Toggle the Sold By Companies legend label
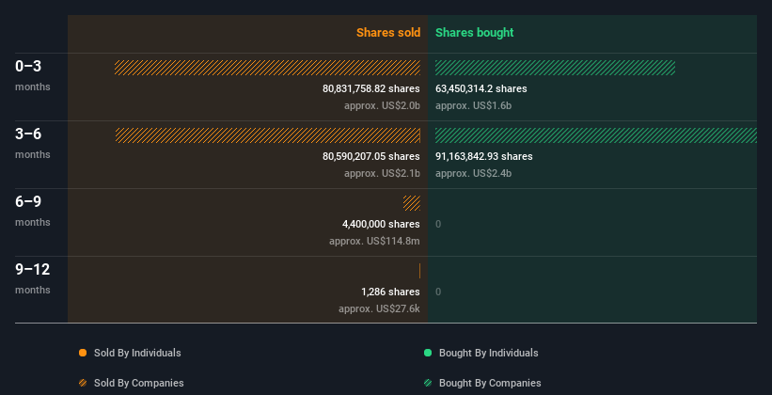Image resolution: width=772 pixels, height=395 pixels. pos(139,383)
